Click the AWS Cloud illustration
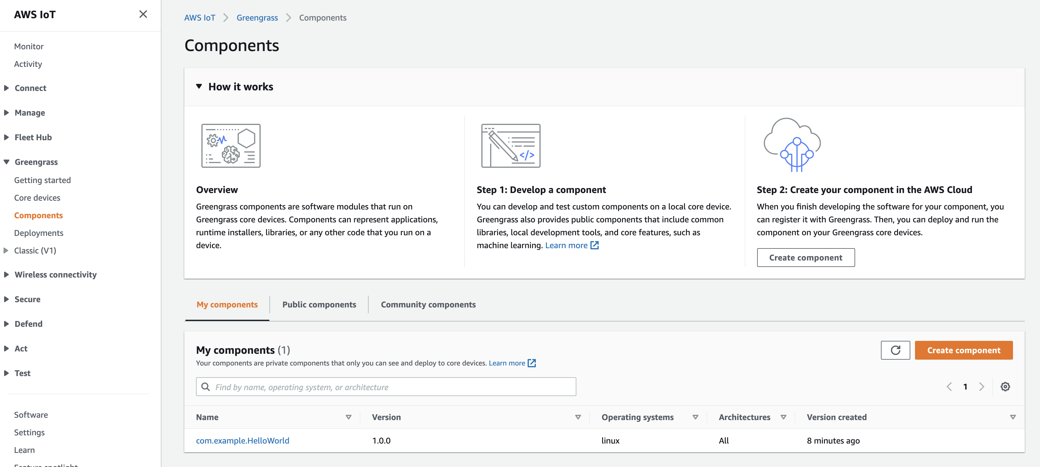The width and height of the screenshot is (1040, 467). (792, 145)
